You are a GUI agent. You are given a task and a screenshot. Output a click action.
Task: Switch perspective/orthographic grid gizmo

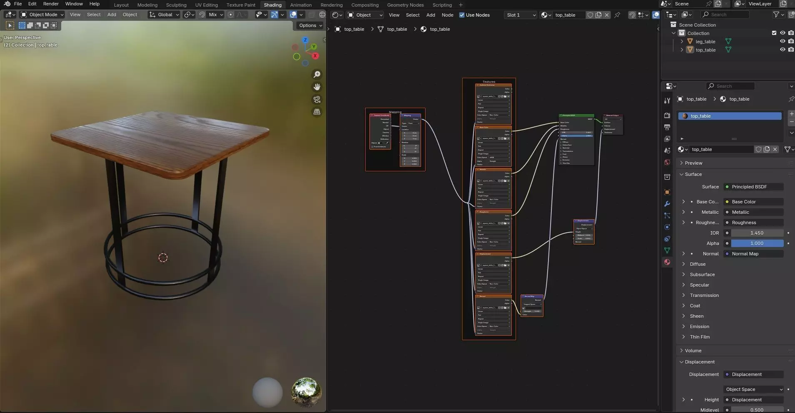[317, 112]
